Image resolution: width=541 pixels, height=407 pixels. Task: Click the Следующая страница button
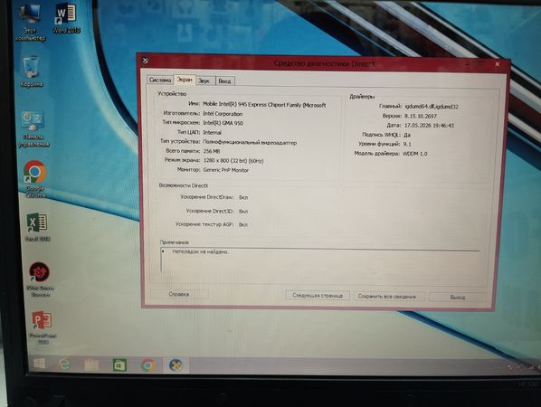coord(318,295)
